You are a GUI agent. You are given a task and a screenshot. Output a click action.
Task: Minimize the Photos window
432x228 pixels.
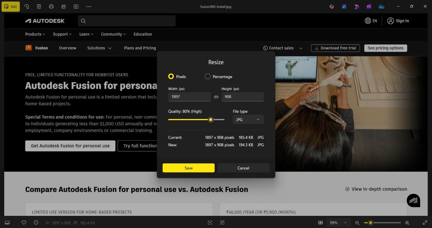point(398,6)
